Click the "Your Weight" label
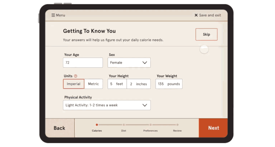The width and height of the screenshot is (275, 147). [x=167, y=76]
